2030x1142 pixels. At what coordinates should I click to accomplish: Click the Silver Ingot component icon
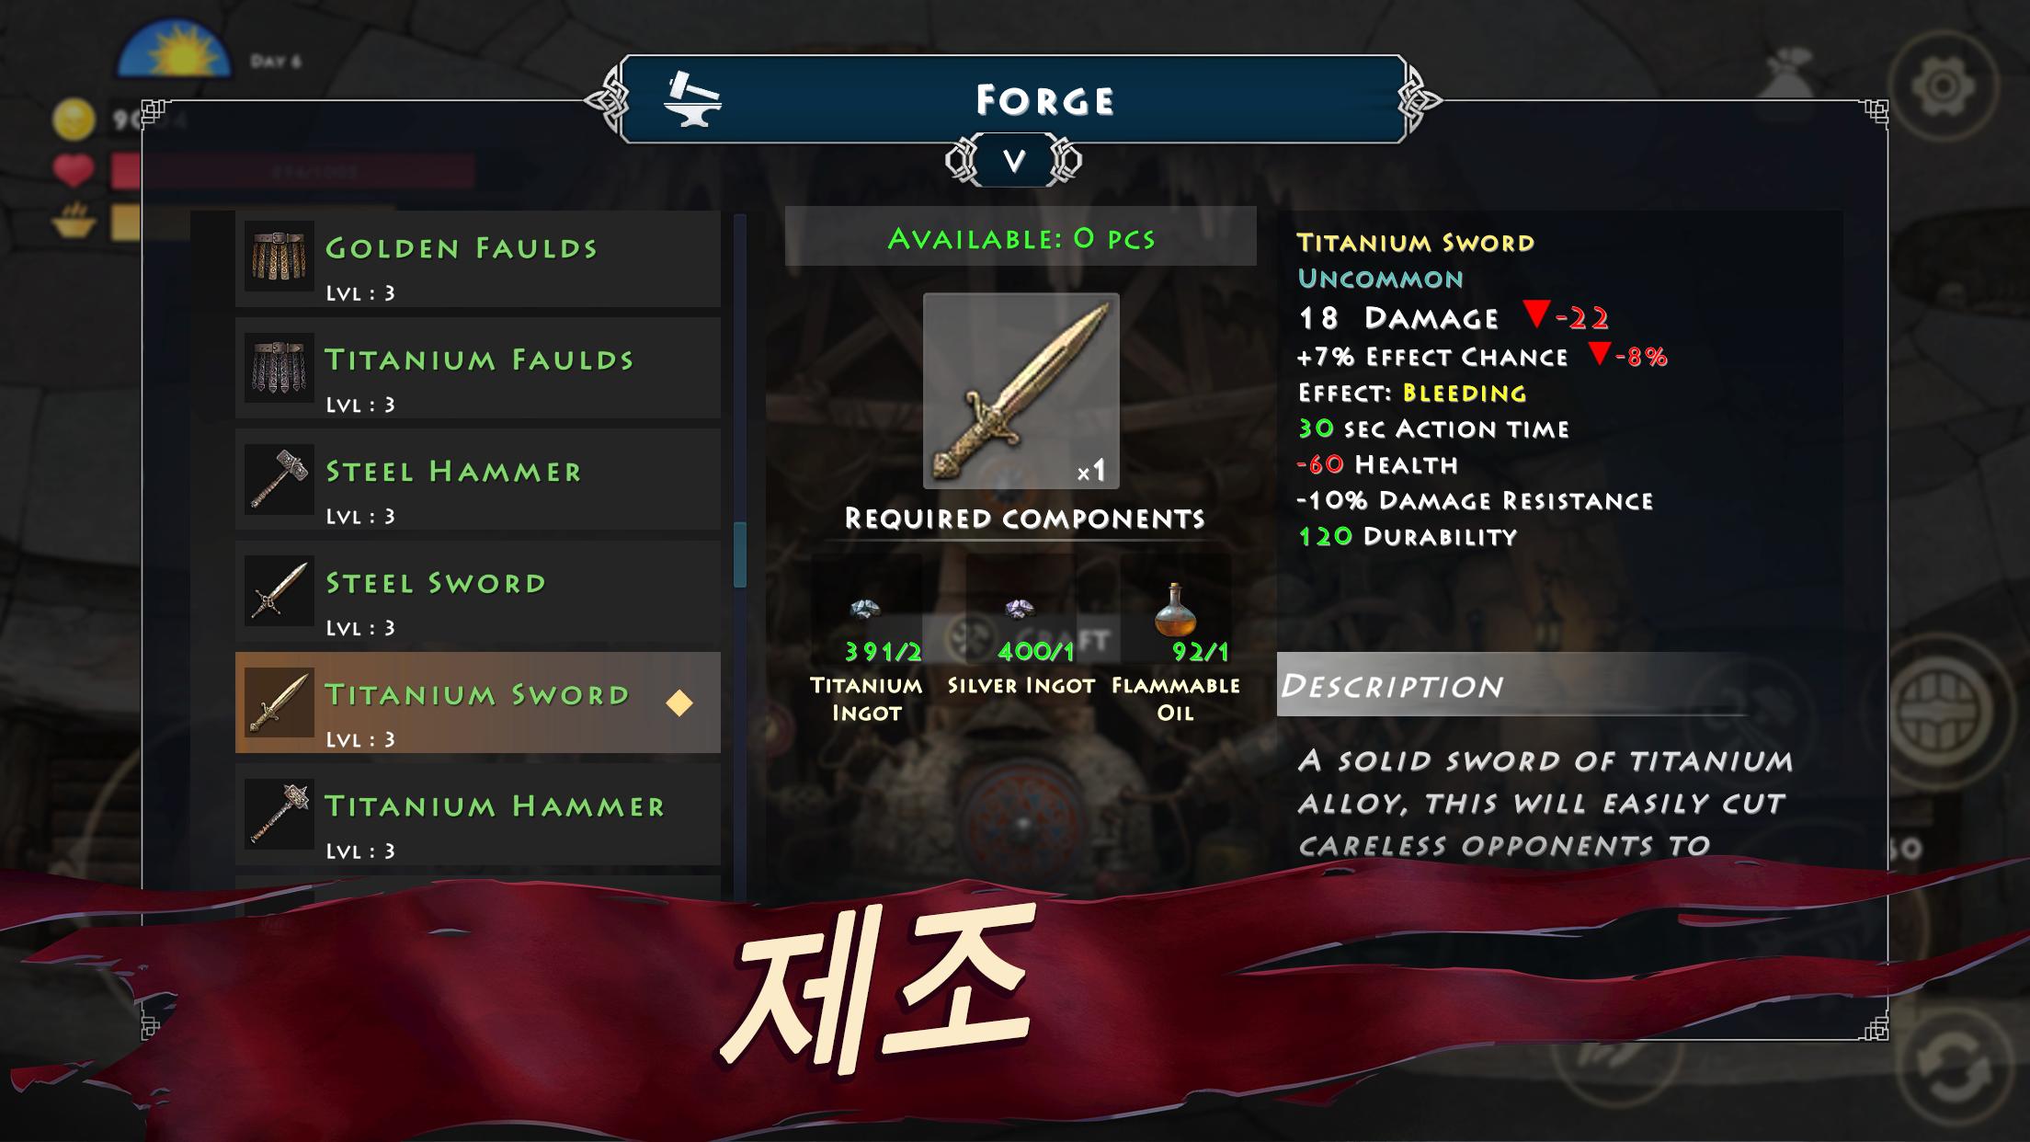click(x=1020, y=608)
